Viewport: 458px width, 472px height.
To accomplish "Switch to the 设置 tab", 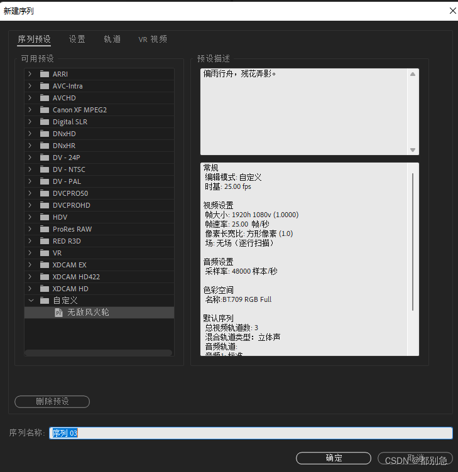I will pos(77,39).
